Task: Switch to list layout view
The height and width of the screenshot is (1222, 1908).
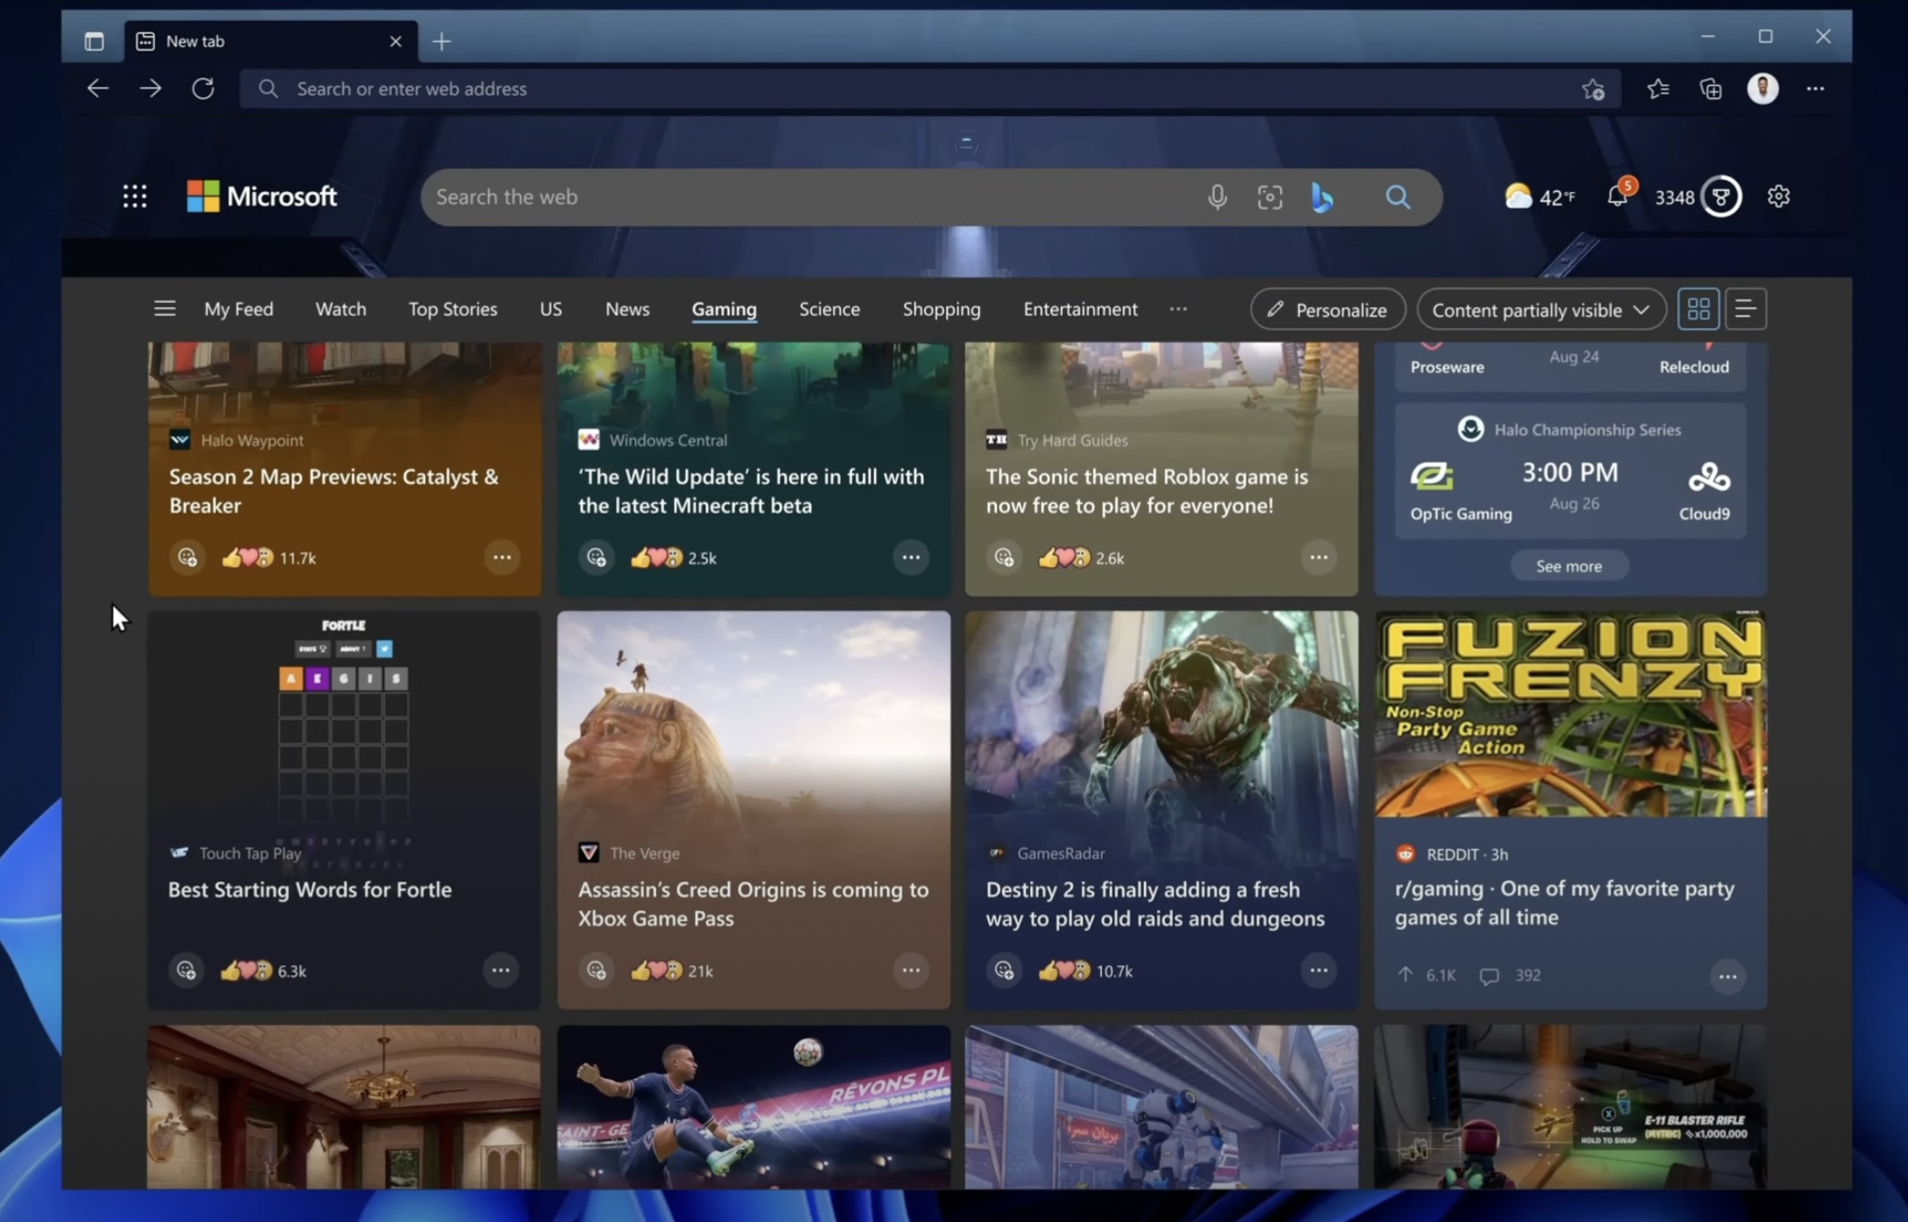Action: (x=1745, y=309)
